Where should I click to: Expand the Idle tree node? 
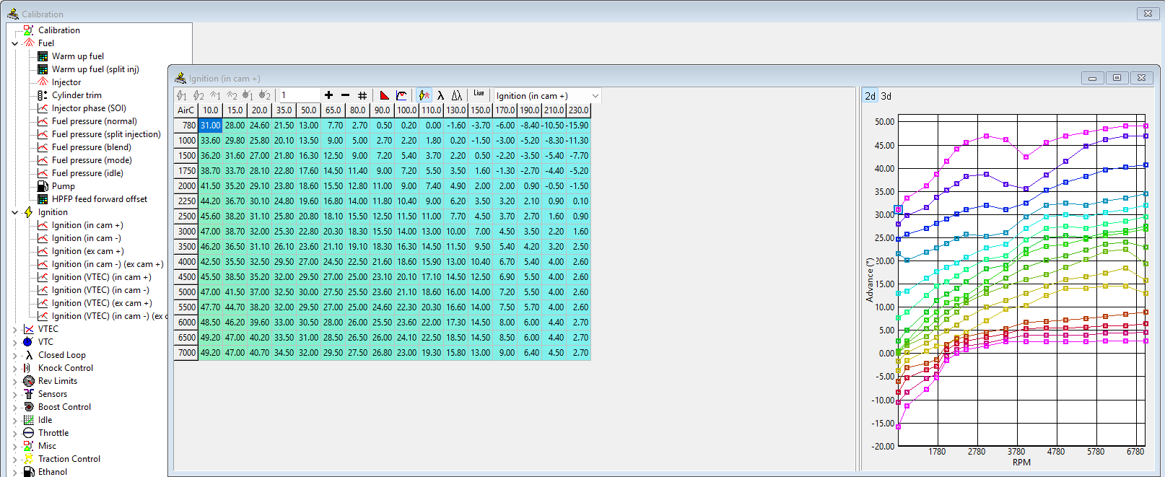pos(15,420)
